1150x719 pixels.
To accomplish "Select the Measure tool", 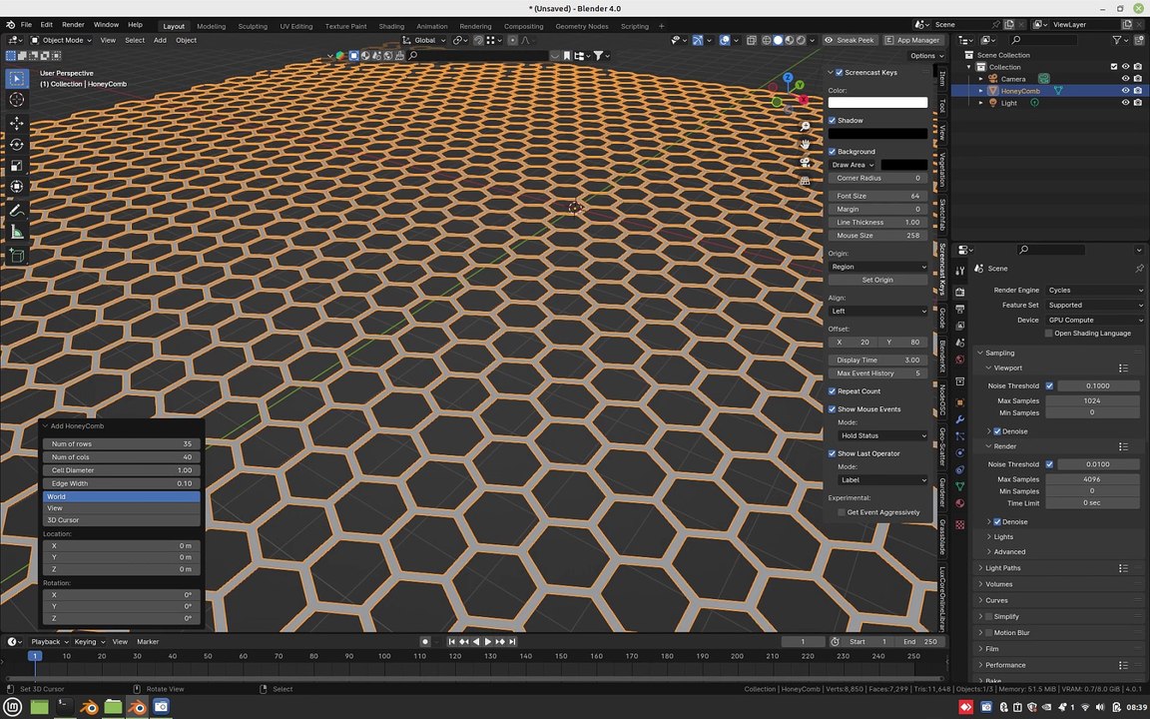I will click(17, 233).
